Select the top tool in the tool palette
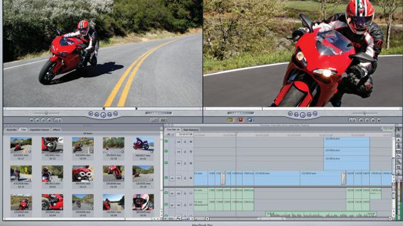Image resolution: width=403 pixels, height=226 pixels. click(x=399, y=131)
